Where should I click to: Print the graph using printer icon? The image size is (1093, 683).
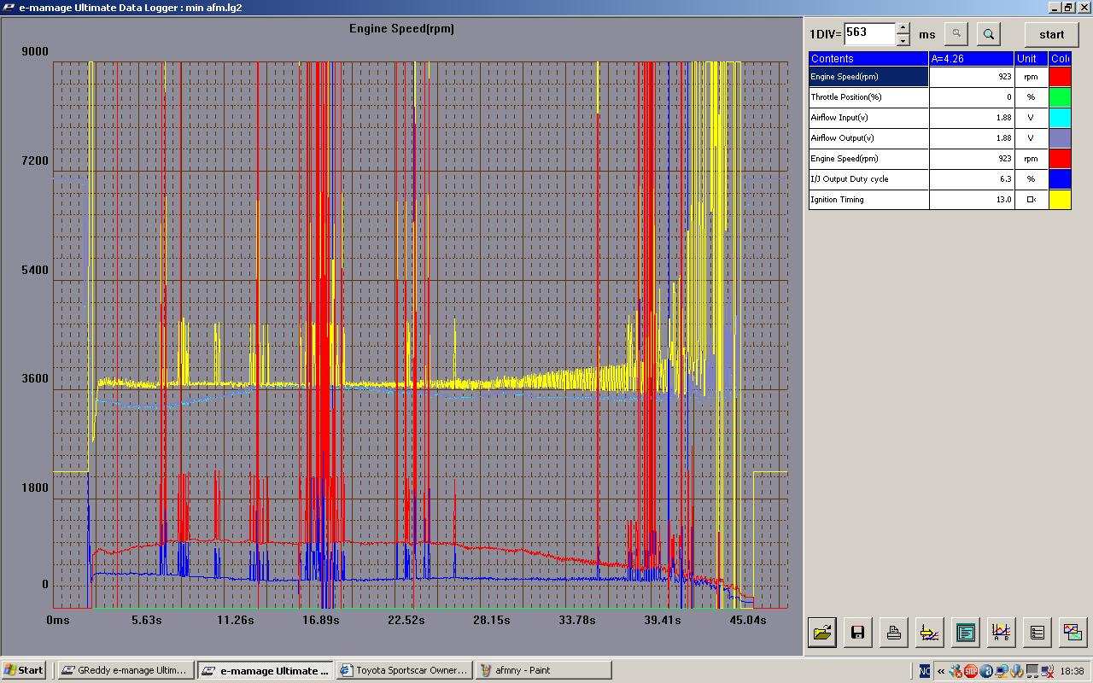click(893, 633)
